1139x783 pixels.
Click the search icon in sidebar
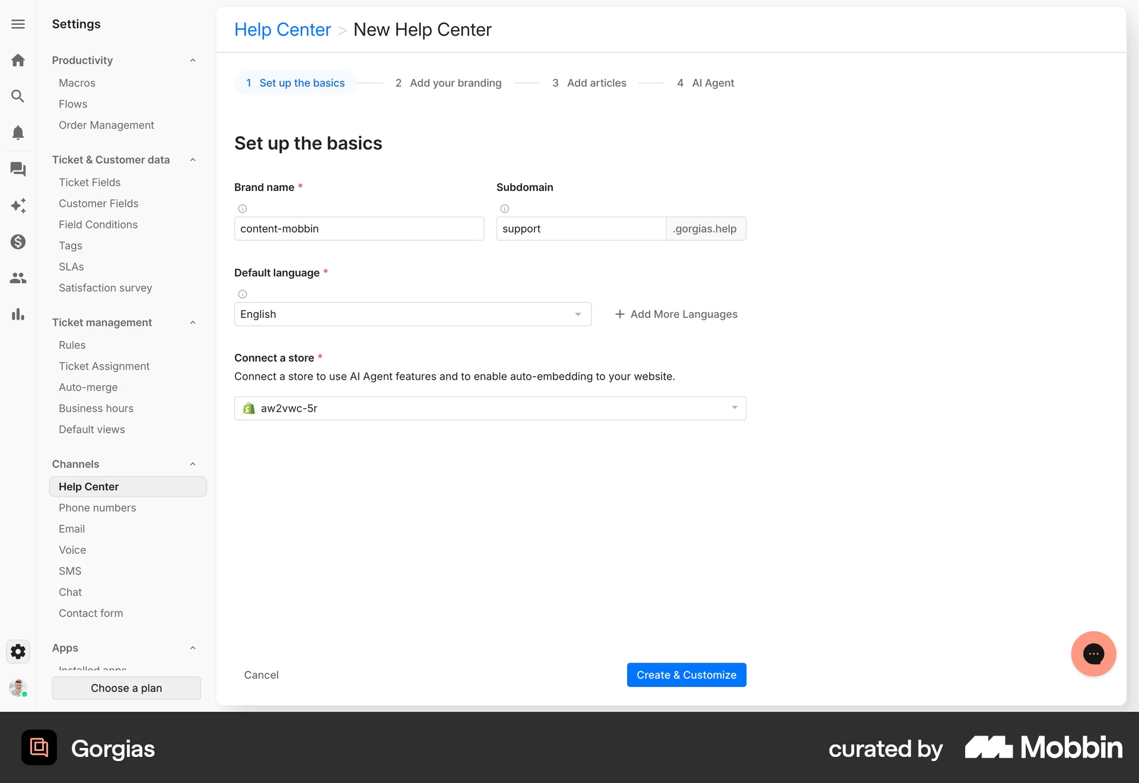pos(18,96)
